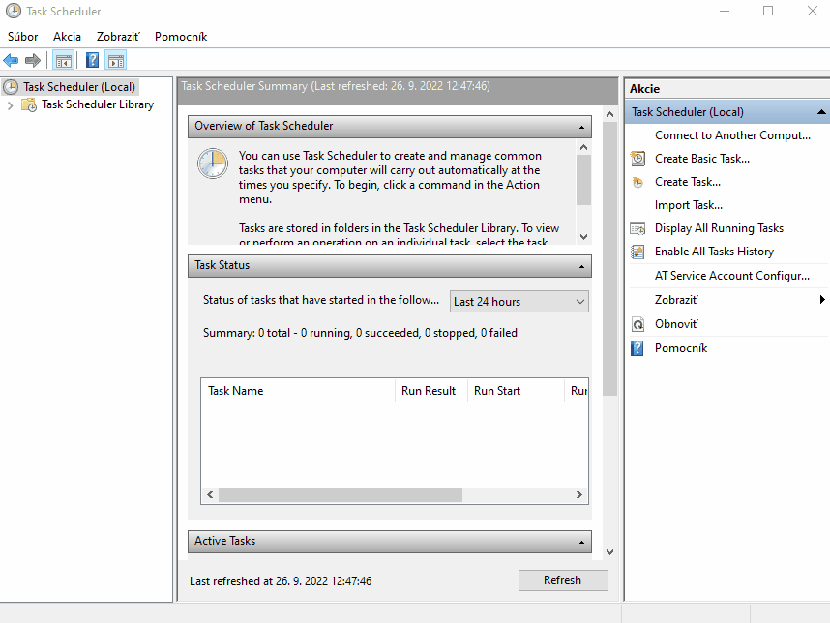830x623 pixels.
Task: Click the Overview text scroll down arrow
Action: [x=583, y=237]
